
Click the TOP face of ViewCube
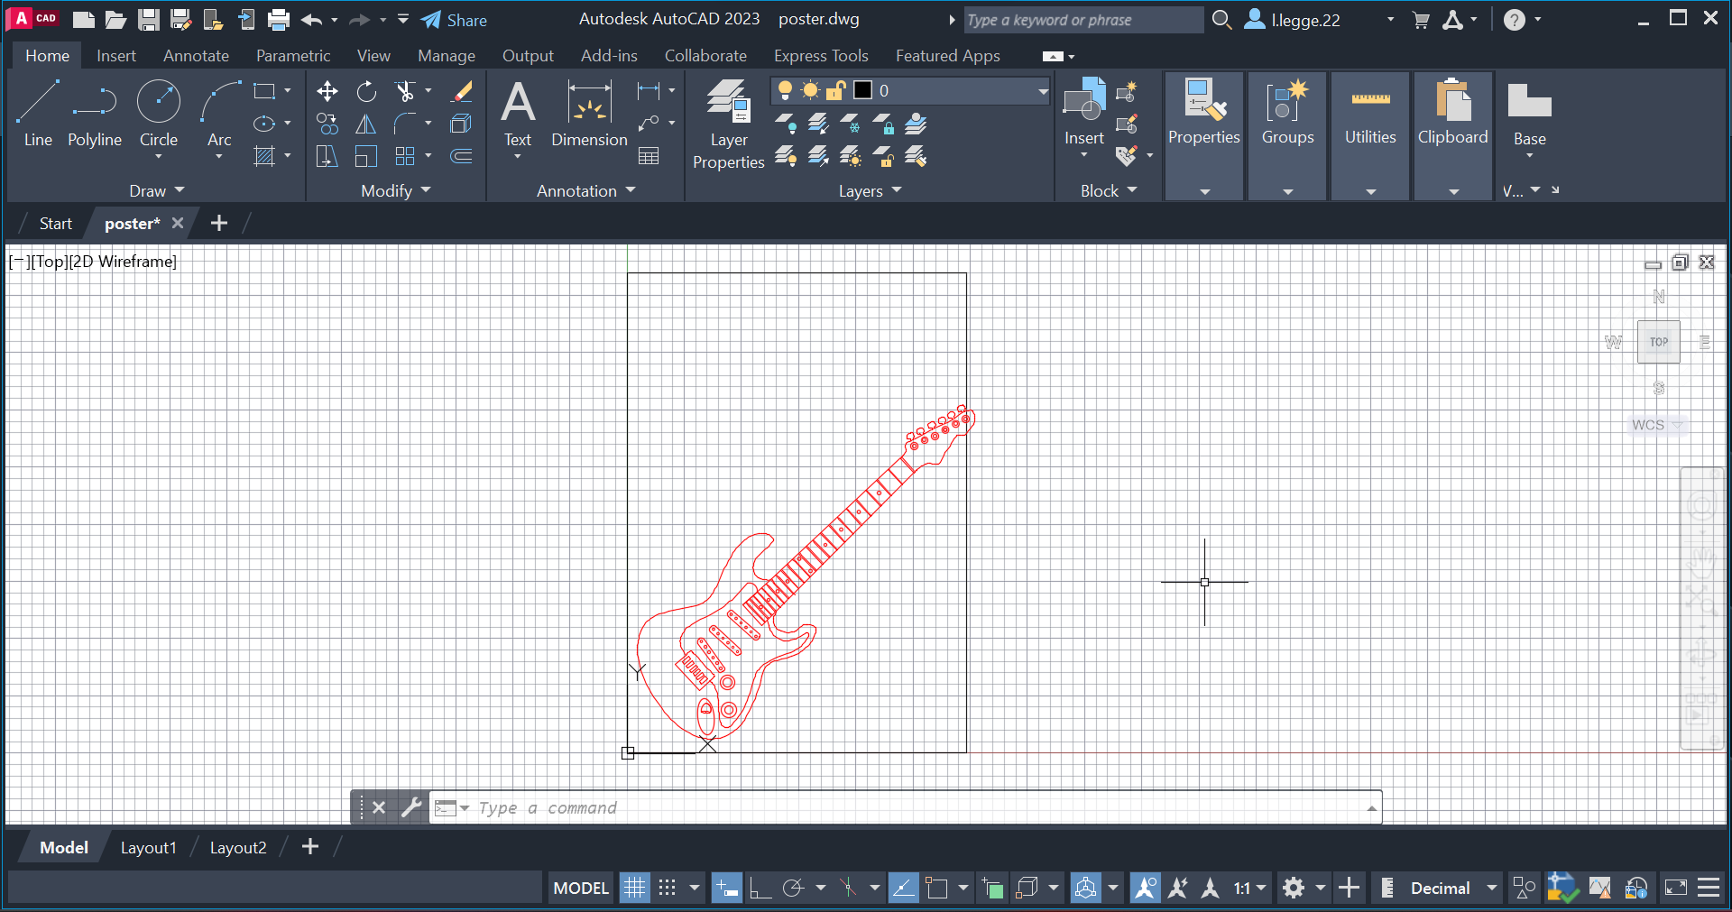coord(1659,342)
